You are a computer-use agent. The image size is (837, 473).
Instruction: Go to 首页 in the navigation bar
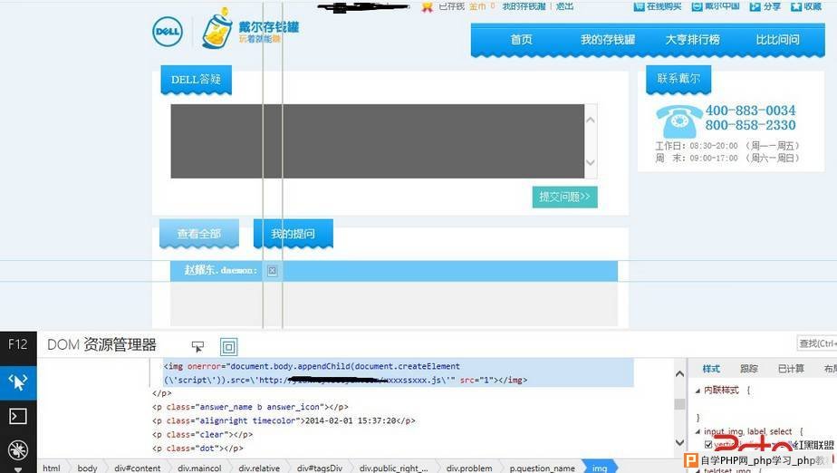point(521,40)
